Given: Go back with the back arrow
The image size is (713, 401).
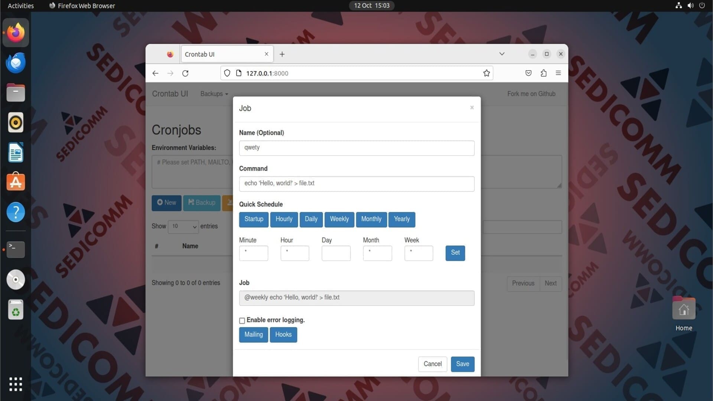Looking at the screenshot, I should click(155, 73).
